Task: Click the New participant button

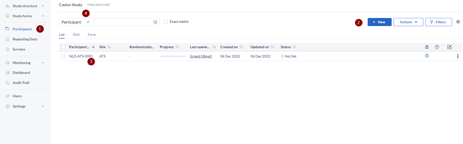Action: [x=379, y=22]
